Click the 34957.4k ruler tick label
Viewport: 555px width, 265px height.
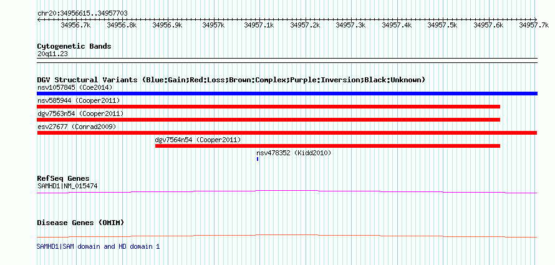click(397, 25)
